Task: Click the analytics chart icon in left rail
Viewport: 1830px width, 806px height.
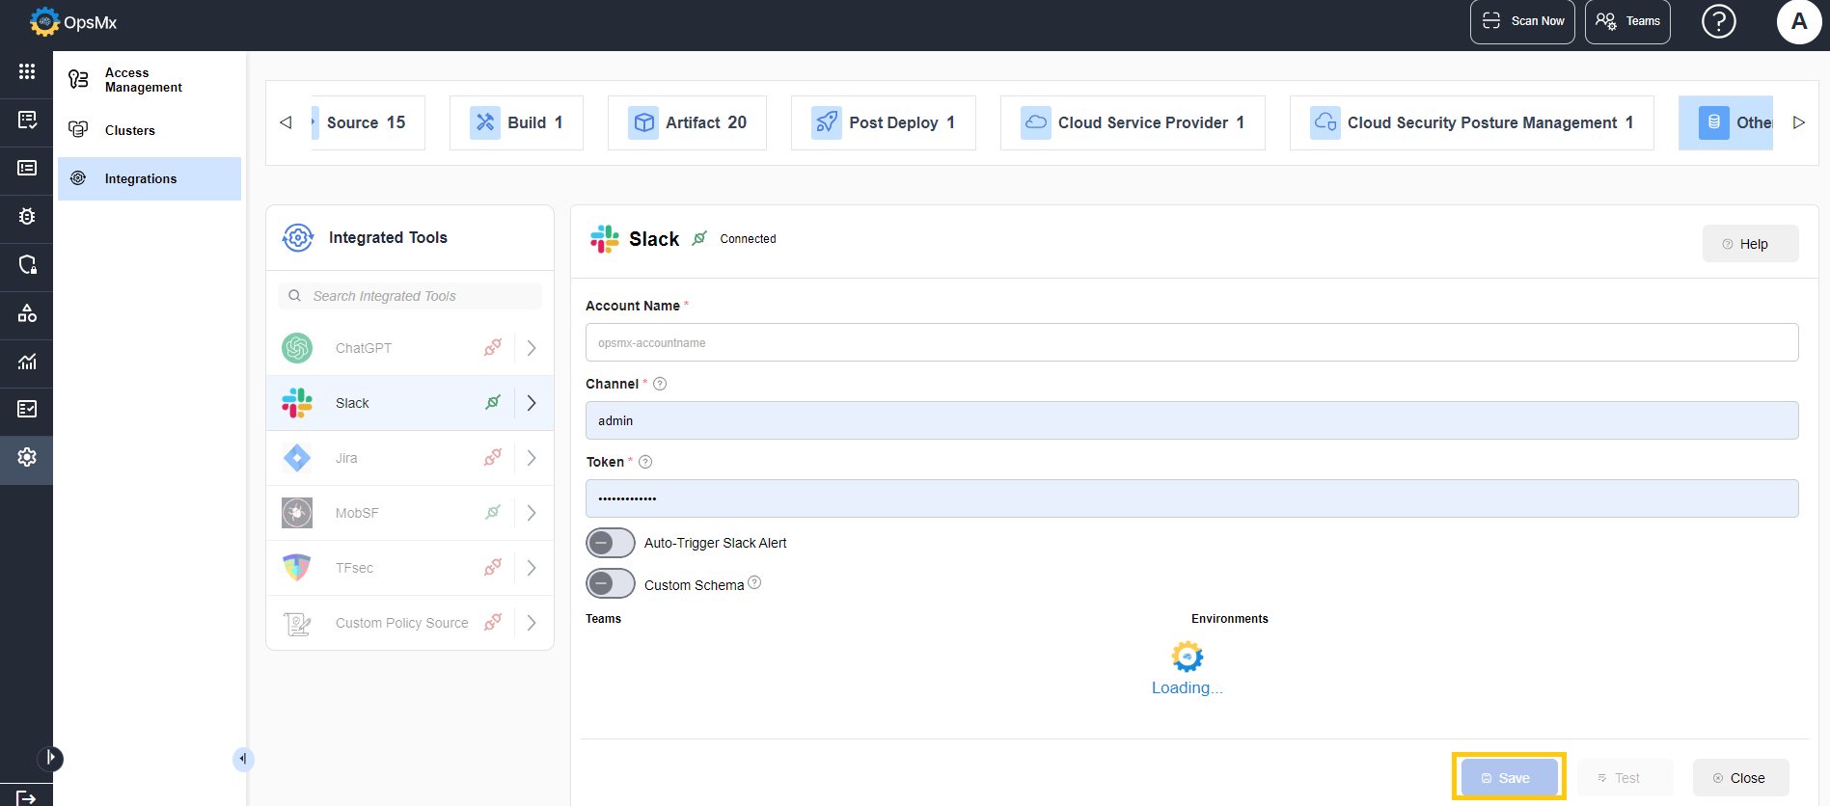Action: pyautogui.click(x=27, y=362)
